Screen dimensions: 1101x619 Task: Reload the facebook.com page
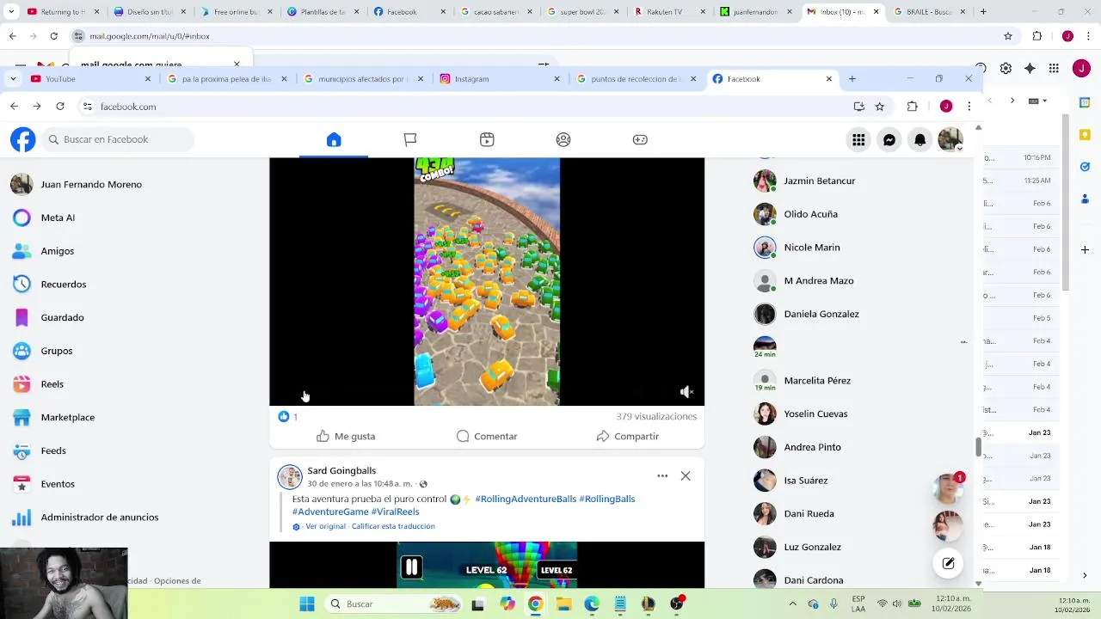click(60, 106)
